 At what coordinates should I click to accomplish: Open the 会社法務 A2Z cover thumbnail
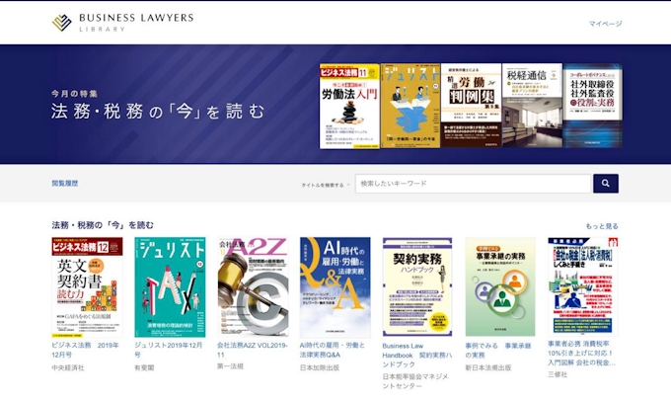[253, 286]
